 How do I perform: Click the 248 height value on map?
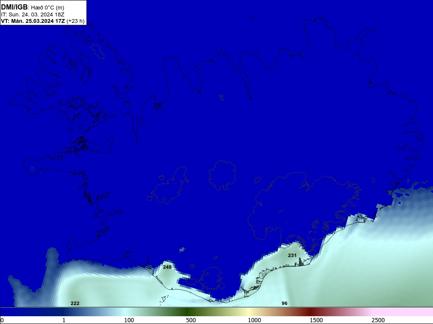pos(167,267)
